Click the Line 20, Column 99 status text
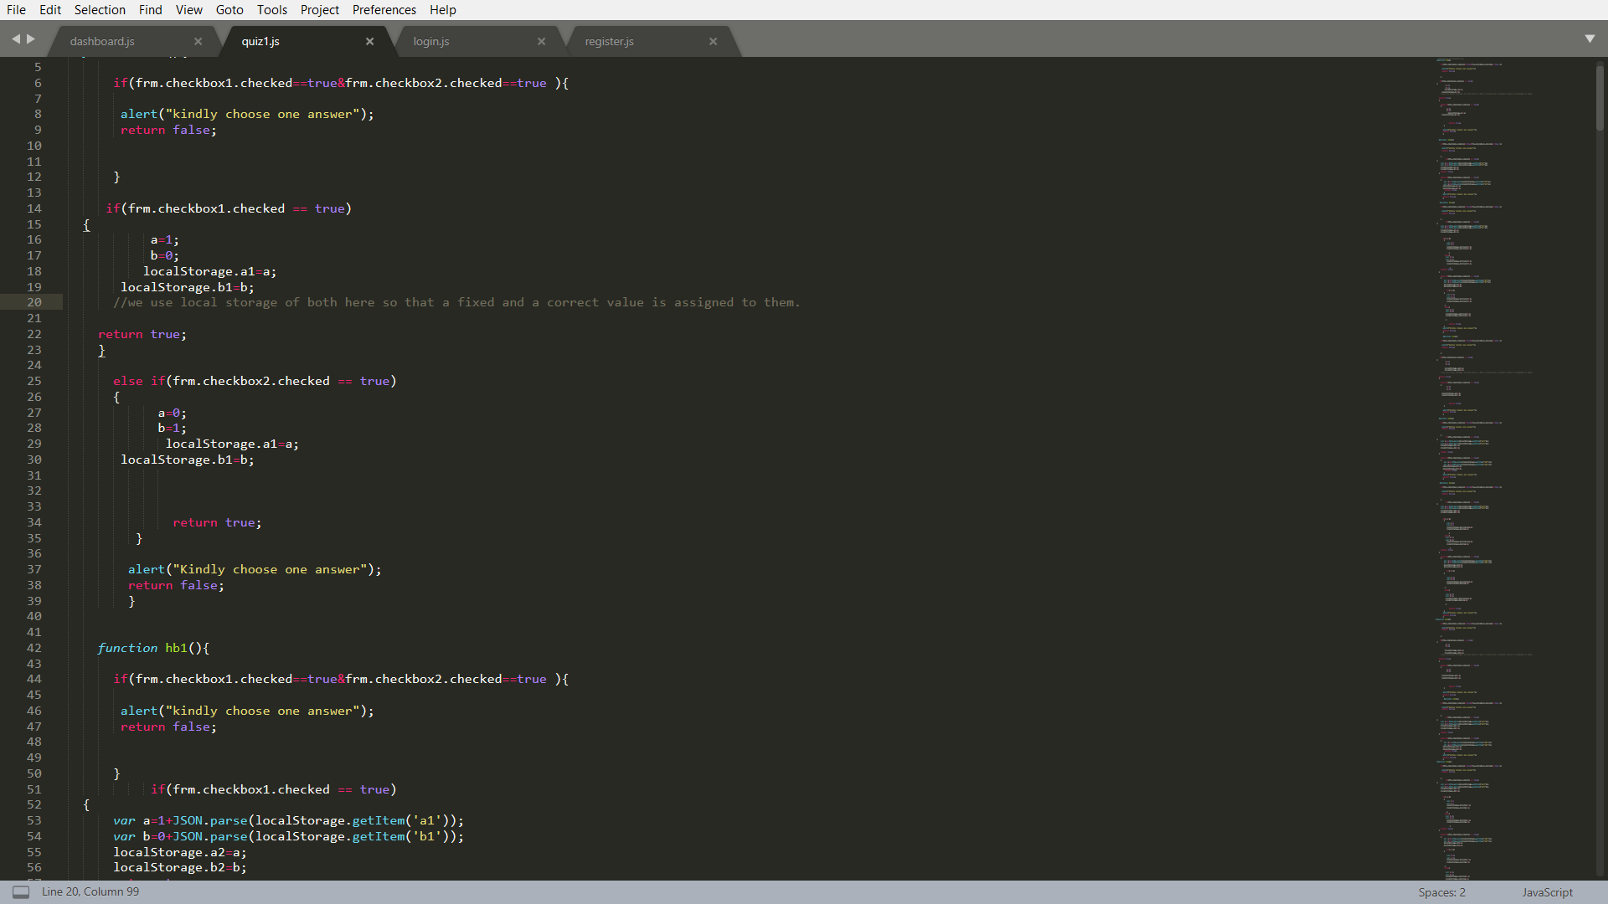This screenshot has height=904, width=1608. [x=90, y=892]
